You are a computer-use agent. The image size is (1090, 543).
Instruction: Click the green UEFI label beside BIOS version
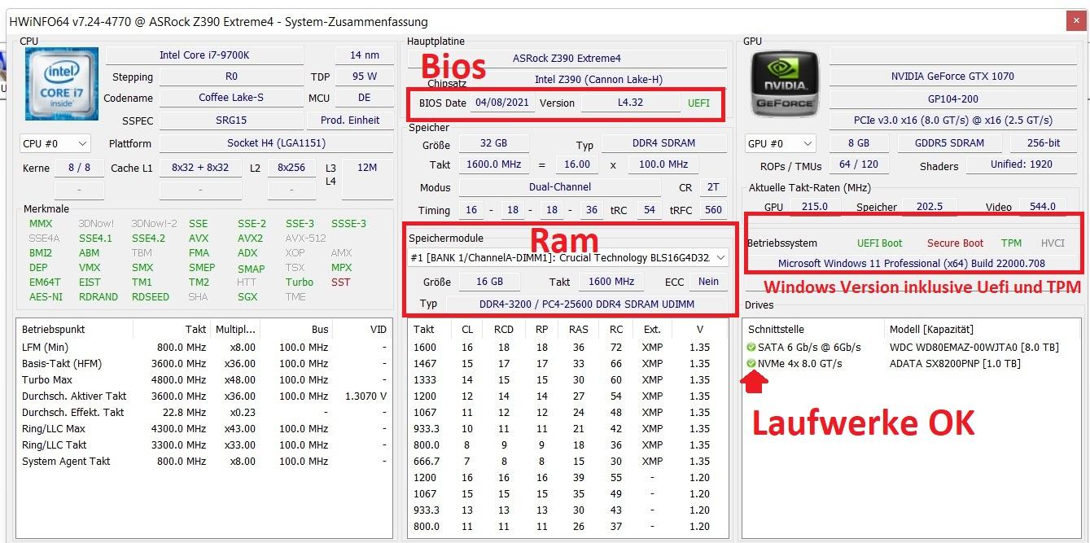[x=698, y=103]
